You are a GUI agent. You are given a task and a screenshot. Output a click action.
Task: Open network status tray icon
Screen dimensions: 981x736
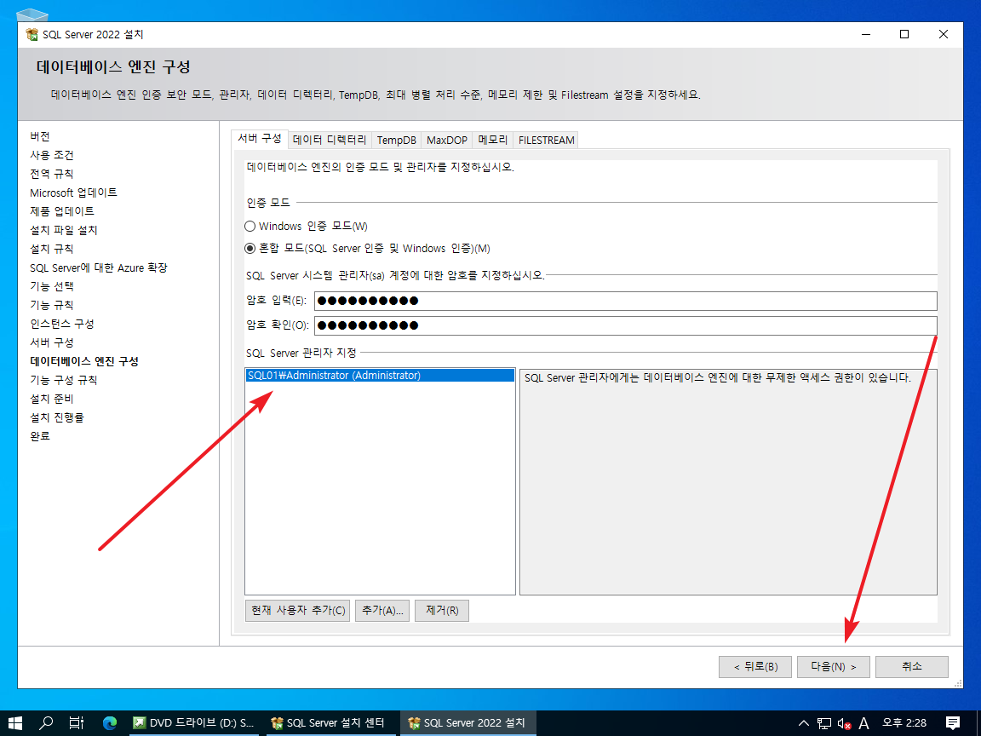(x=824, y=723)
